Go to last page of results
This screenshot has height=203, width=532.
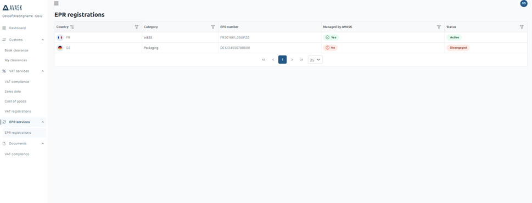pos(301,60)
